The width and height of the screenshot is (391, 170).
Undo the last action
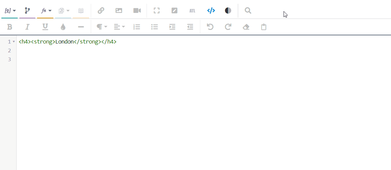(210, 27)
